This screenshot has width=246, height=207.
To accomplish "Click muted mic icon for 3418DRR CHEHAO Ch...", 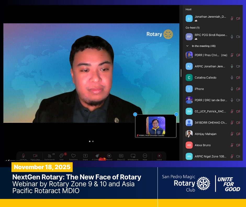I will [x=232, y=123].
